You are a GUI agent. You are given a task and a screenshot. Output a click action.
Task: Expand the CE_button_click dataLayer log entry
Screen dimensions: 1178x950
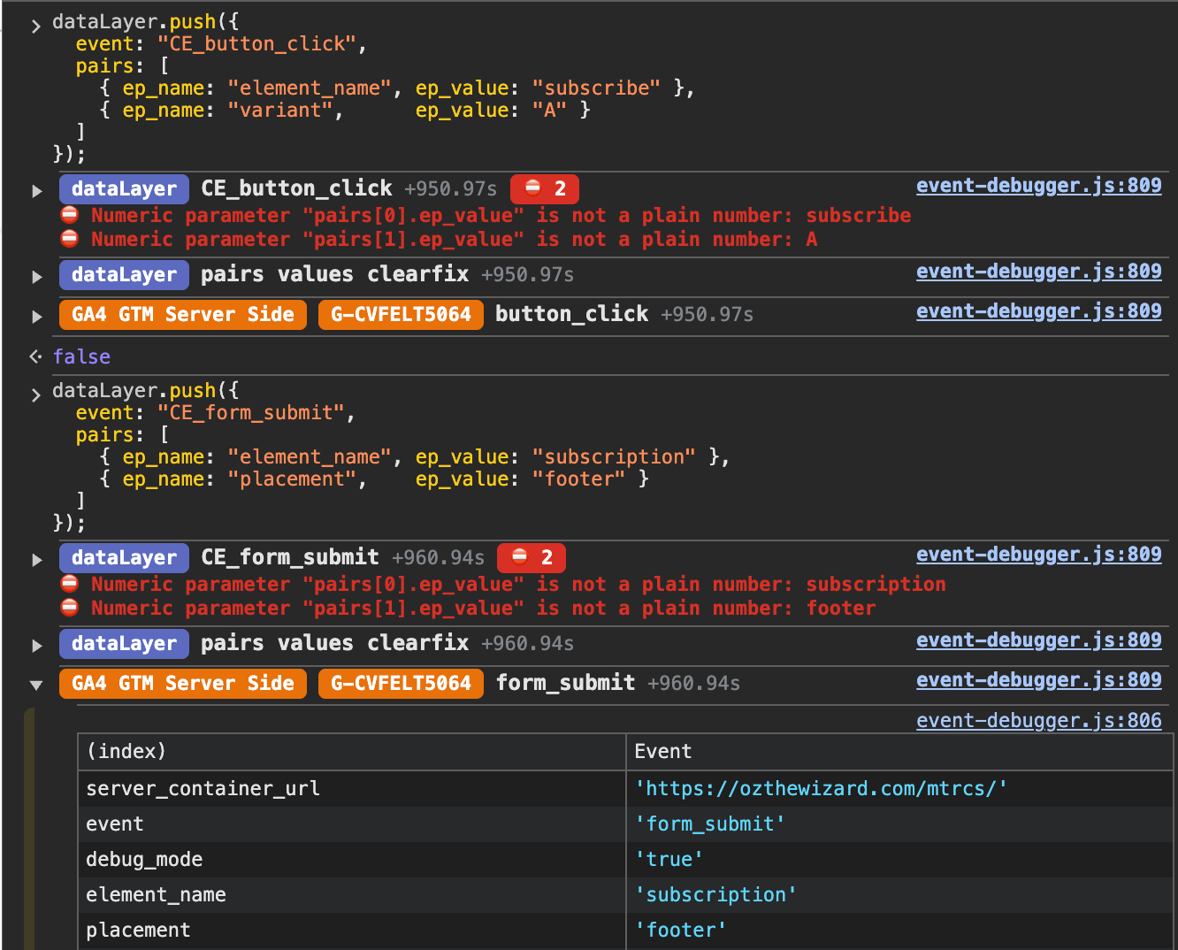[x=37, y=190]
